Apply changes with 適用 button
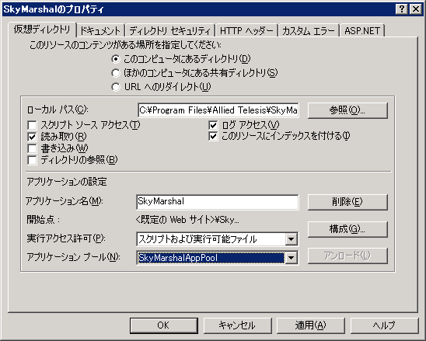Viewport: 426px width, 341px height. pos(311,325)
